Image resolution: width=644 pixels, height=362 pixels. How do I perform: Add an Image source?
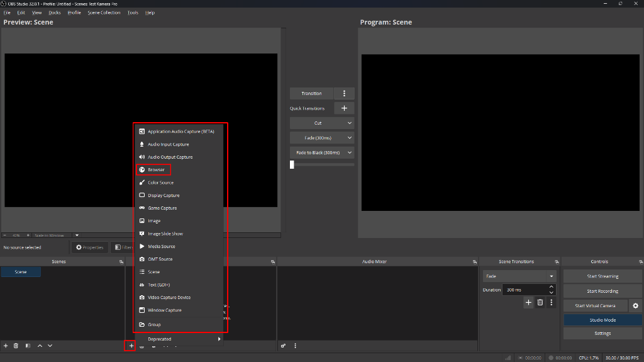point(179,221)
